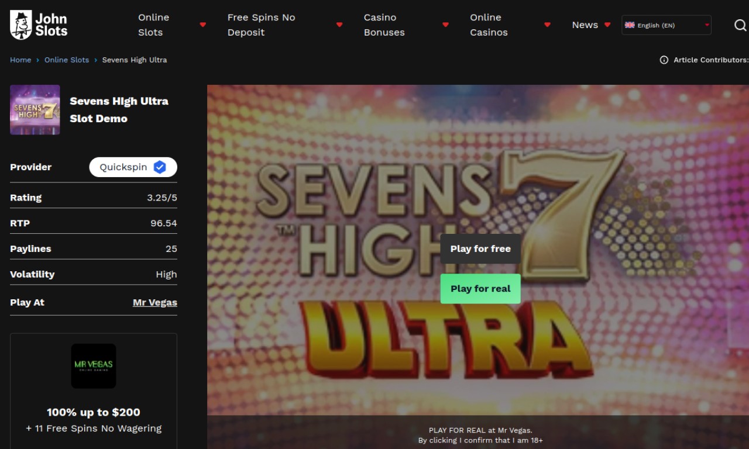Open the Online Slots nav item
Viewport: 749px width, 449px height.
(154, 25)
